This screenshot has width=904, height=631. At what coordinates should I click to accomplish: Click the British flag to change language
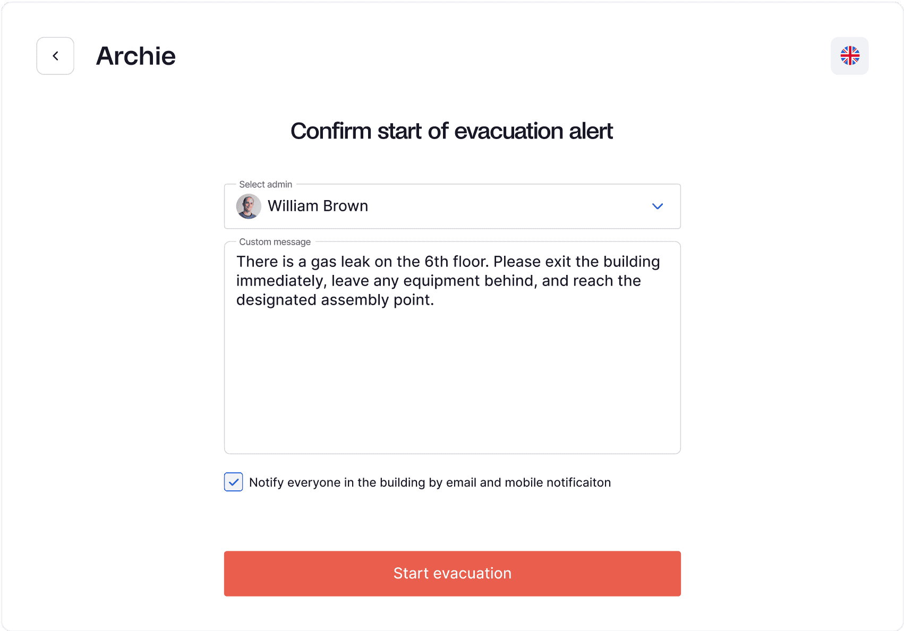pyautogui.click(x=849, y=55)
